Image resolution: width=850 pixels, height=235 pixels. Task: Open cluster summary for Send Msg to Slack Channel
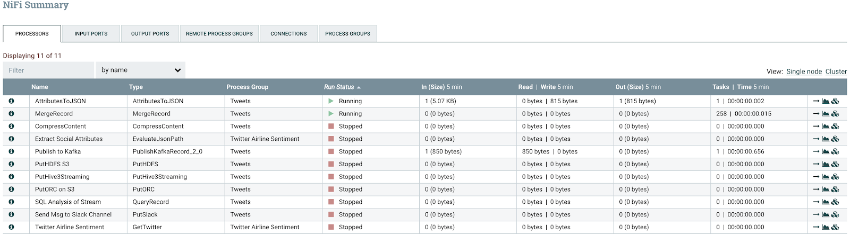[835, 214]
